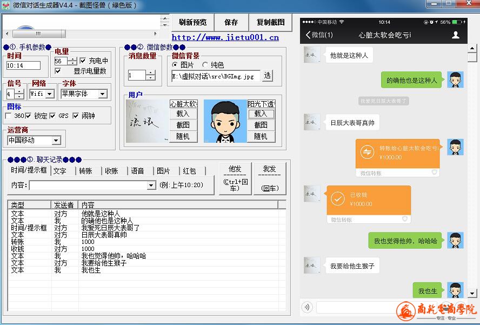
Task: Click the preview scrollbar down arrow
Action: point(472,294)
